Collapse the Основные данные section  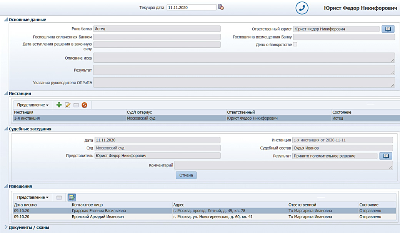tap(5, 20)
